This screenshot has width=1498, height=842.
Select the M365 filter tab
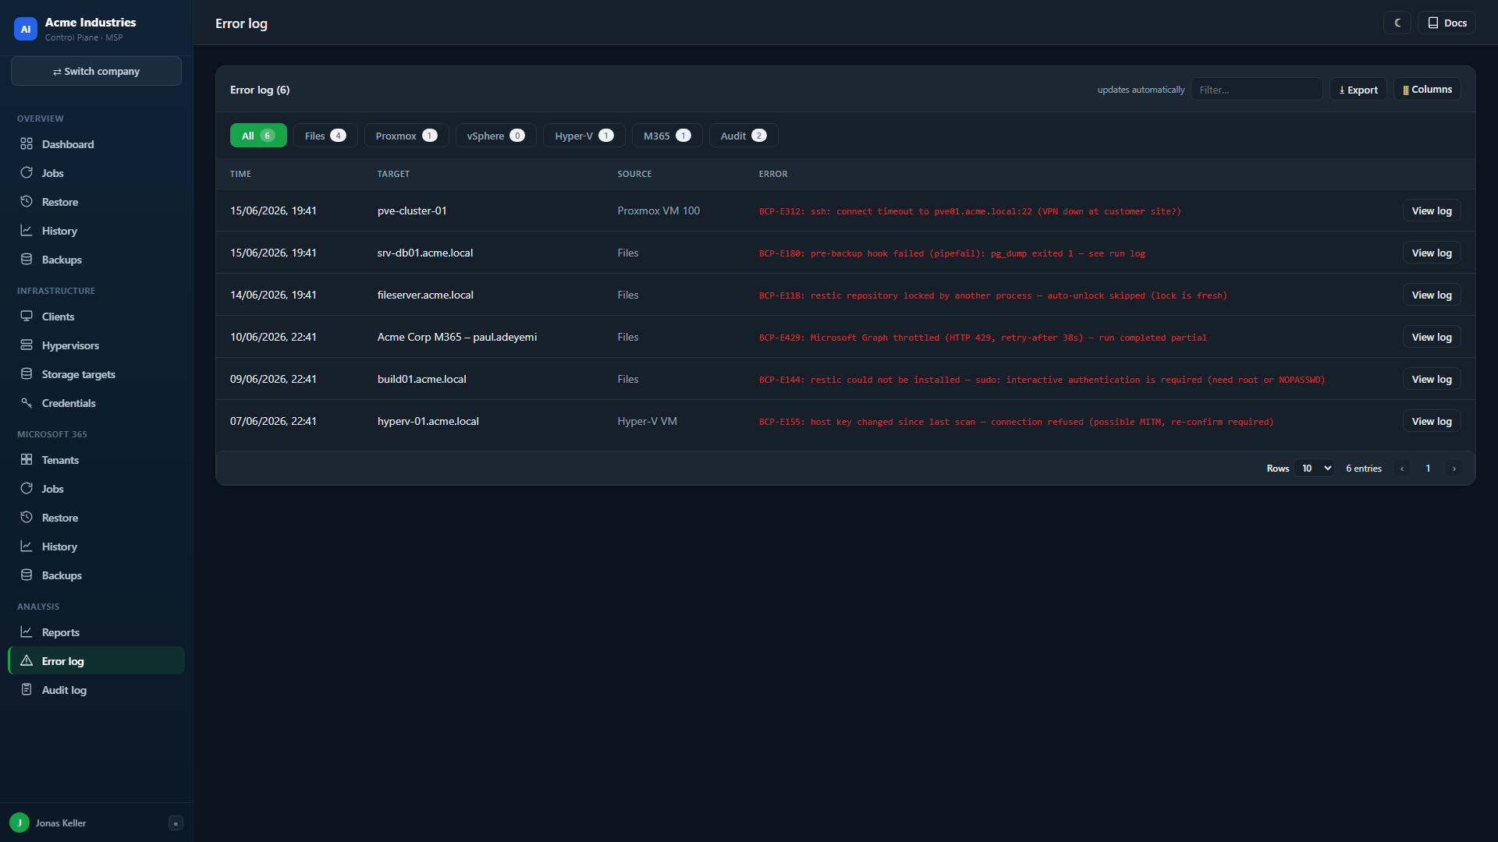(667, 136)
